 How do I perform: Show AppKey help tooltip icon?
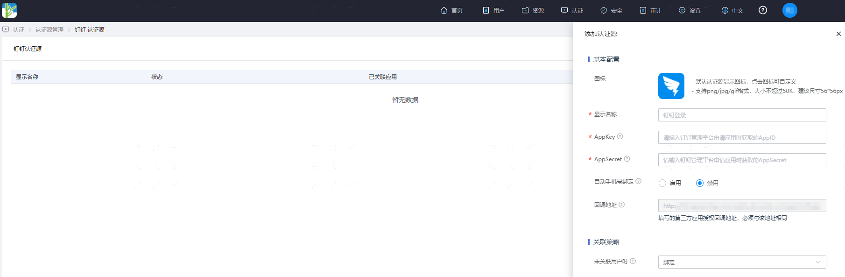coord(620,136)
